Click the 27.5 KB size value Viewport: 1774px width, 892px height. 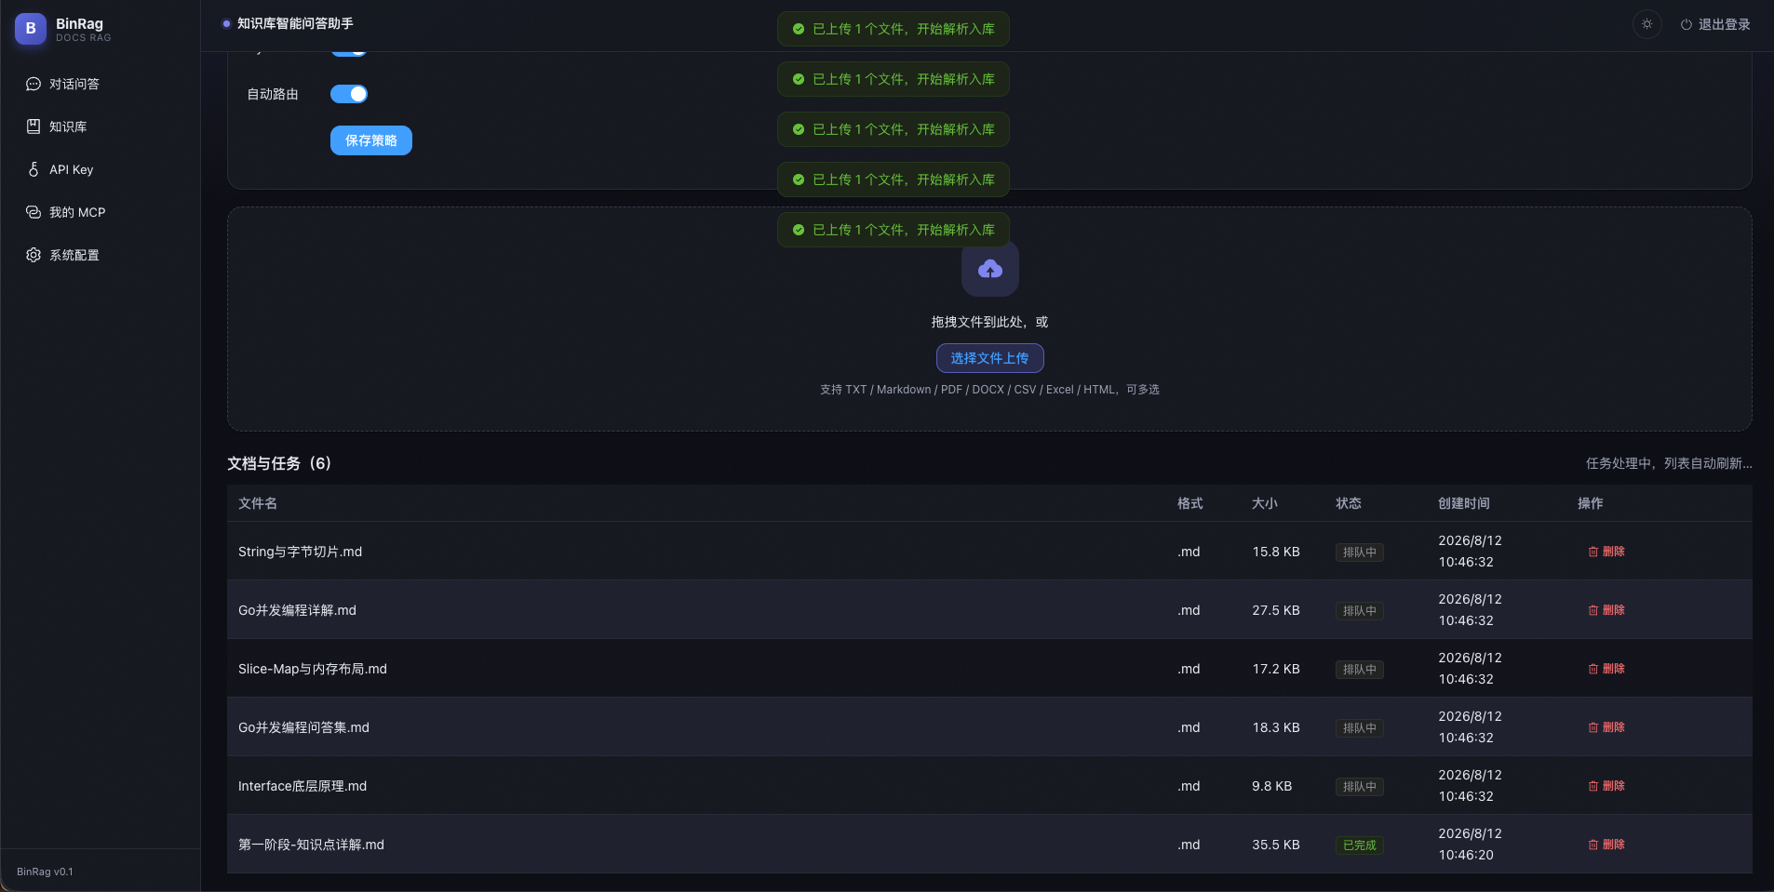point(1276,610)
